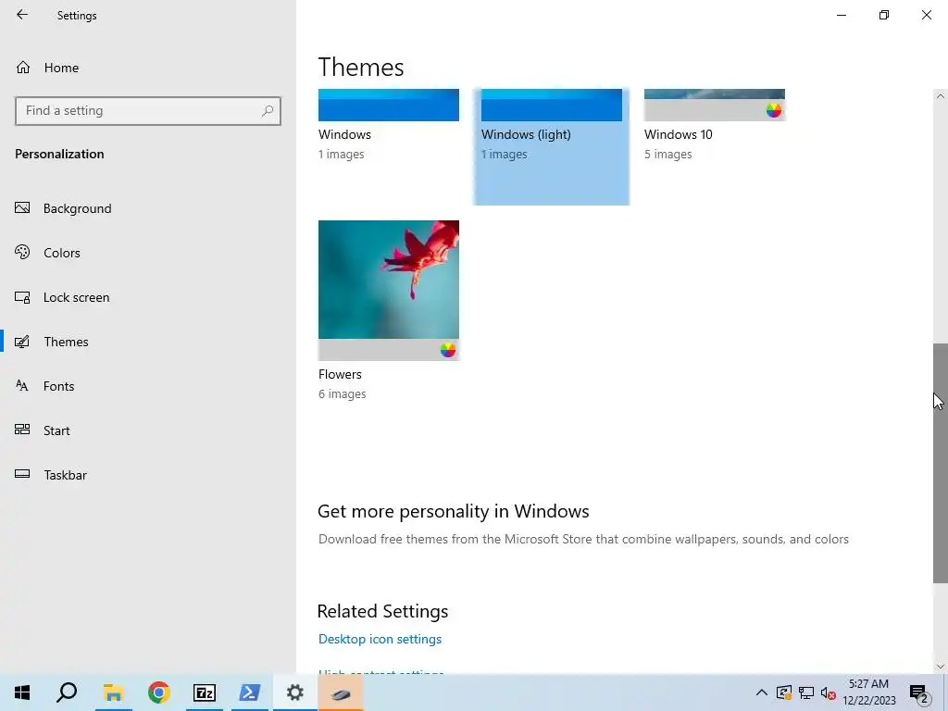The width and height of the screenshot is (948, 711).
Task: Go back using the Settings back arrow
Action: point(22,15)
